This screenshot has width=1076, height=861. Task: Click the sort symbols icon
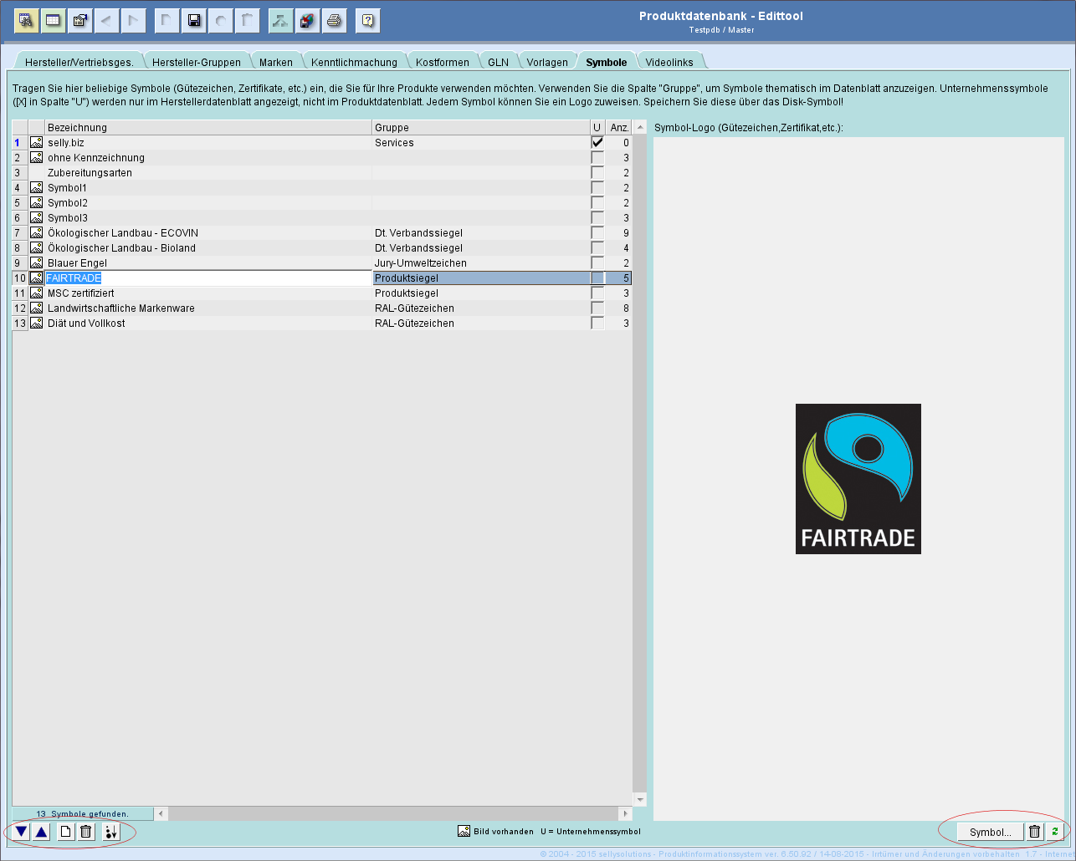click(x=110, y=832)
